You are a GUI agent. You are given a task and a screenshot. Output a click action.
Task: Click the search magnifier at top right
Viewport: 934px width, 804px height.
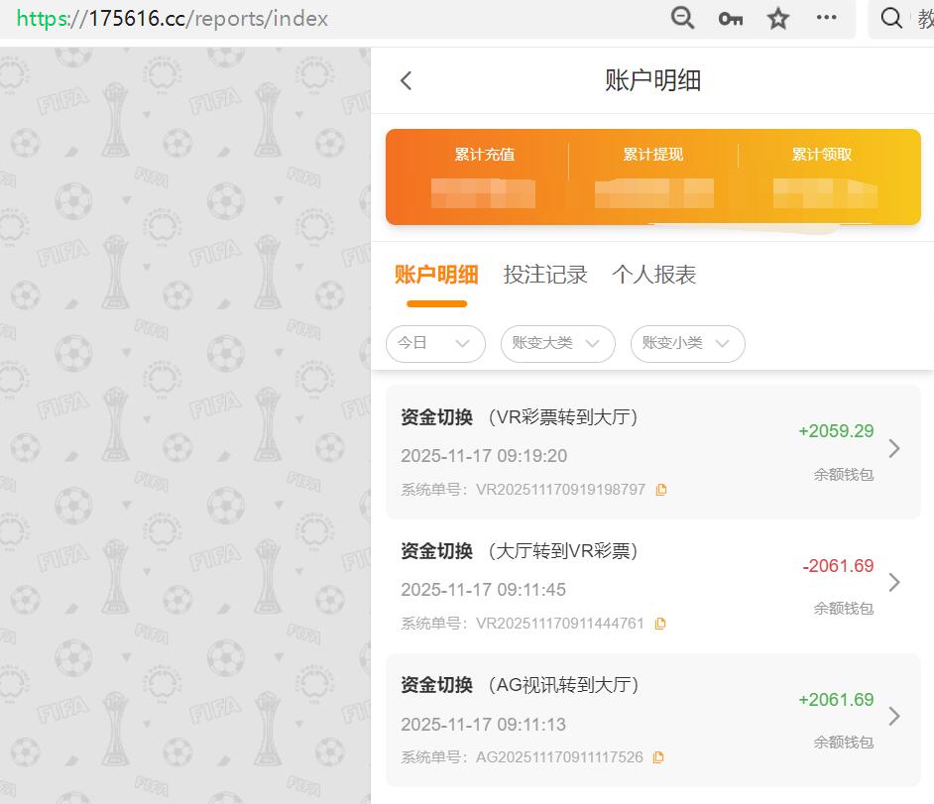(890, 18)
